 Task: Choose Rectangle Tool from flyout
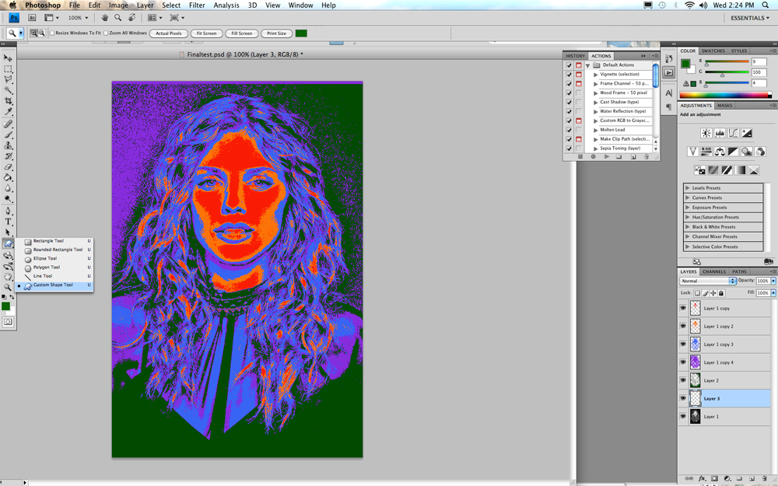48,241
